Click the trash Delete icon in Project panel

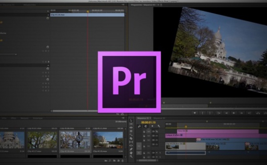click(x=122, y=161)
